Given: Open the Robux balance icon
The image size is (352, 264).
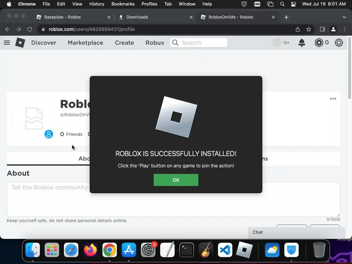Looking at the screenshot, I should (319, 42).
